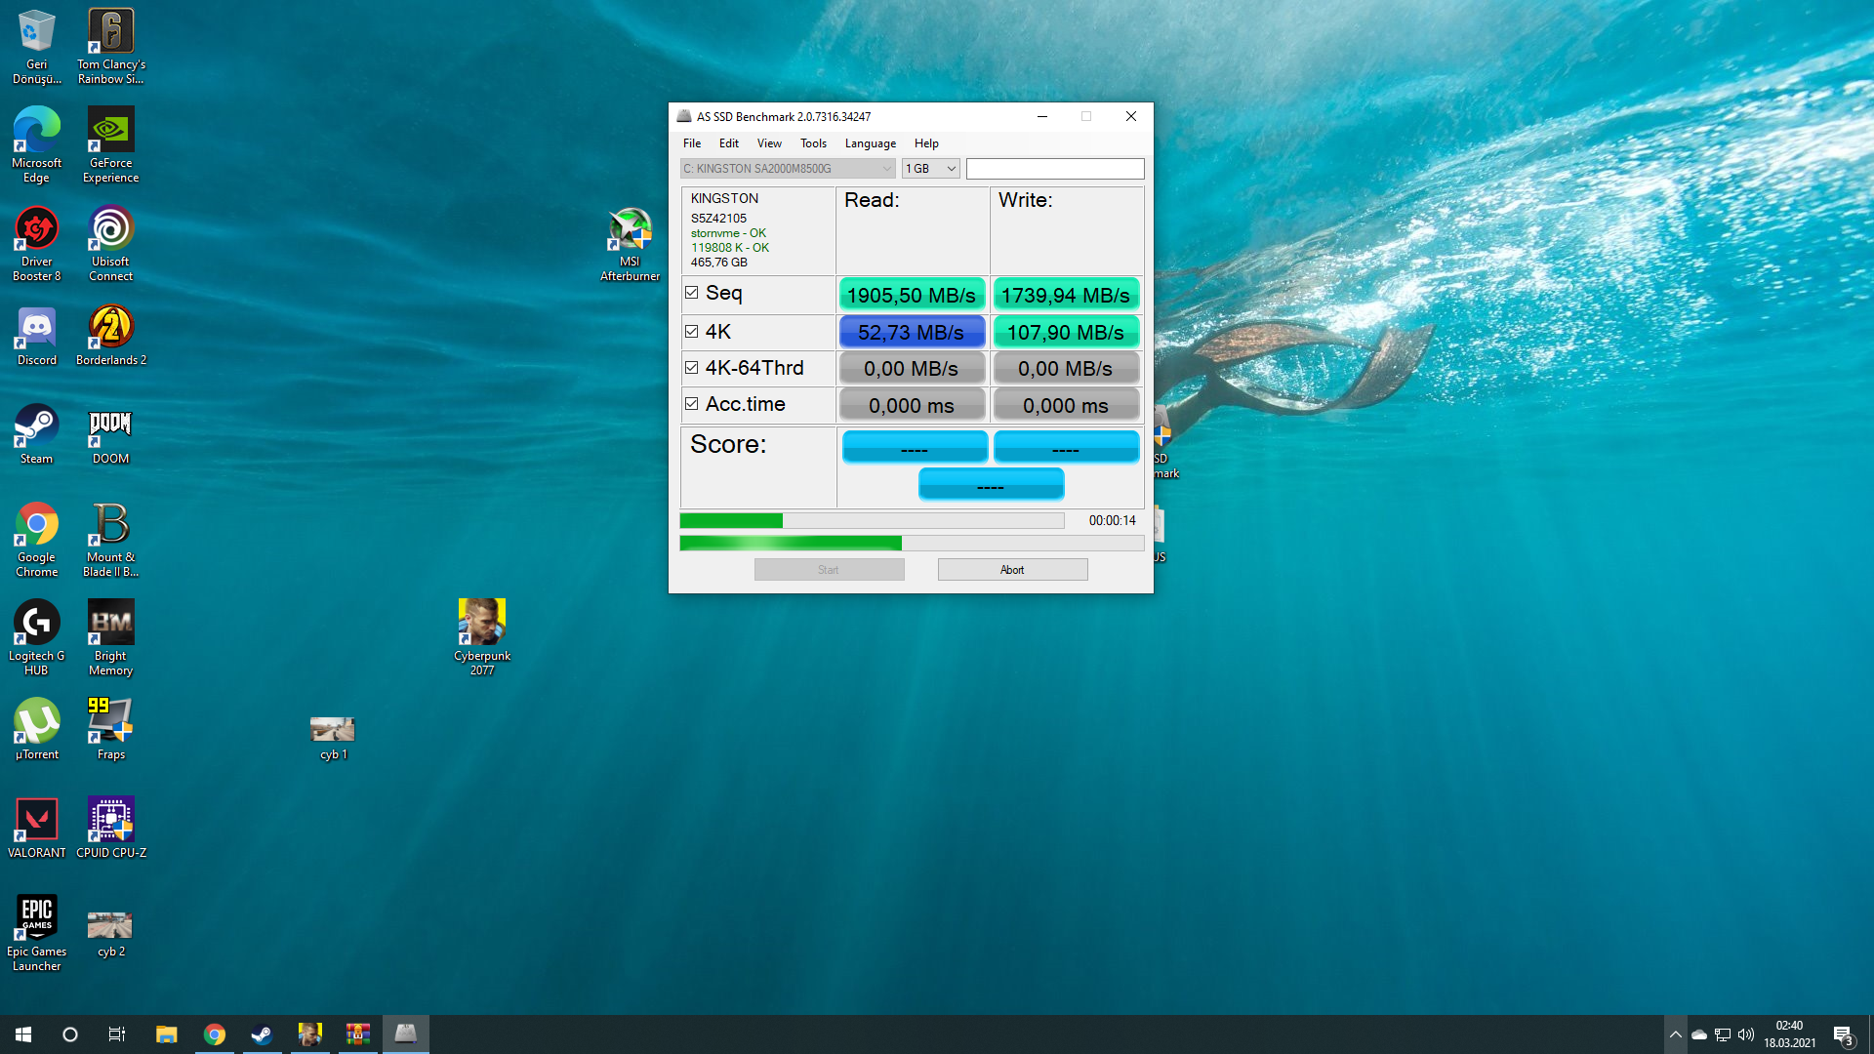The image size is (1874, 1054).
Task: Open the 1 GB test size dropdown
Action: click(x=930, y=169)
